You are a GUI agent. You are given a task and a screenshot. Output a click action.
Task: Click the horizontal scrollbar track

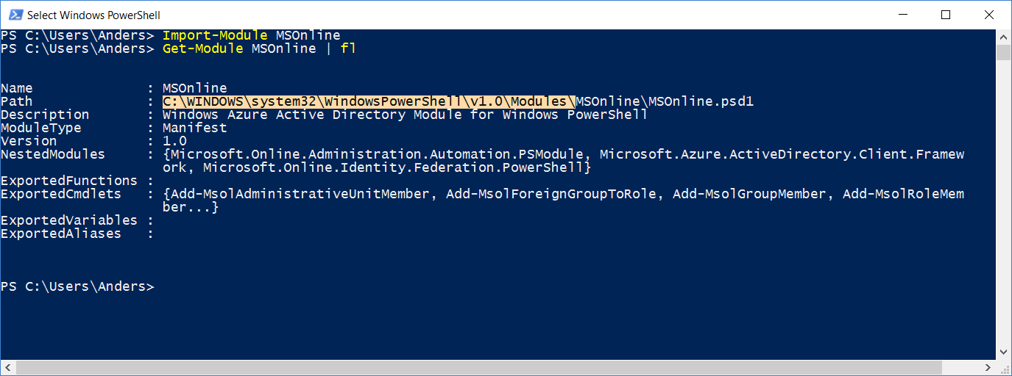[x=498, y=367]
